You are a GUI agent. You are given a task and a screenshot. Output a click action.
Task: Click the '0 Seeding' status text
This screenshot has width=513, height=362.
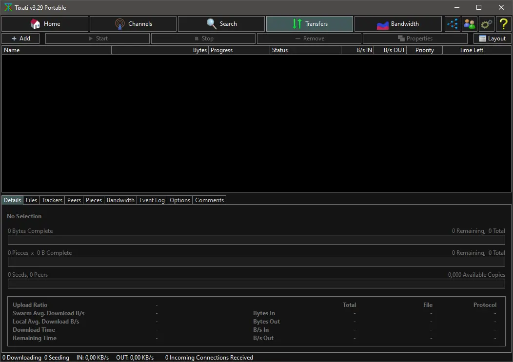coord(57,358)
